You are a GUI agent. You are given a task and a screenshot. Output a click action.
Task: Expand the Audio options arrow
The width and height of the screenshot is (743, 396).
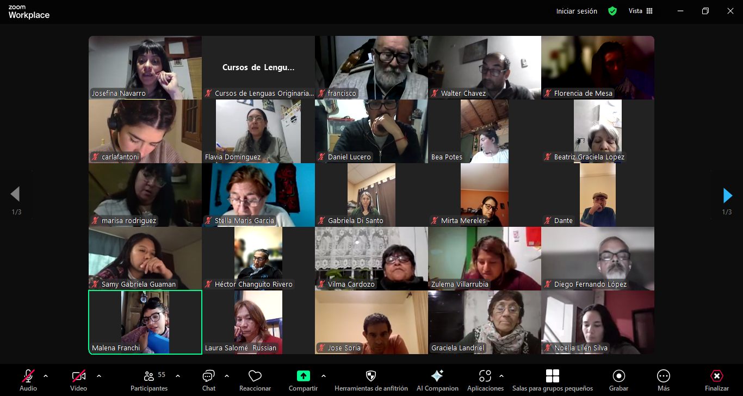click(x=46, y=376)
